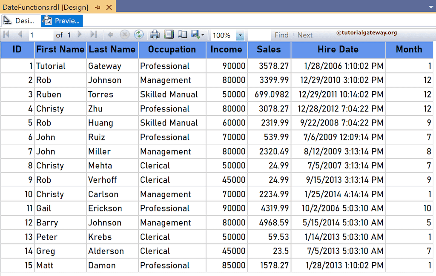
Task: Jump to the first report page
Action: point(6,35)
